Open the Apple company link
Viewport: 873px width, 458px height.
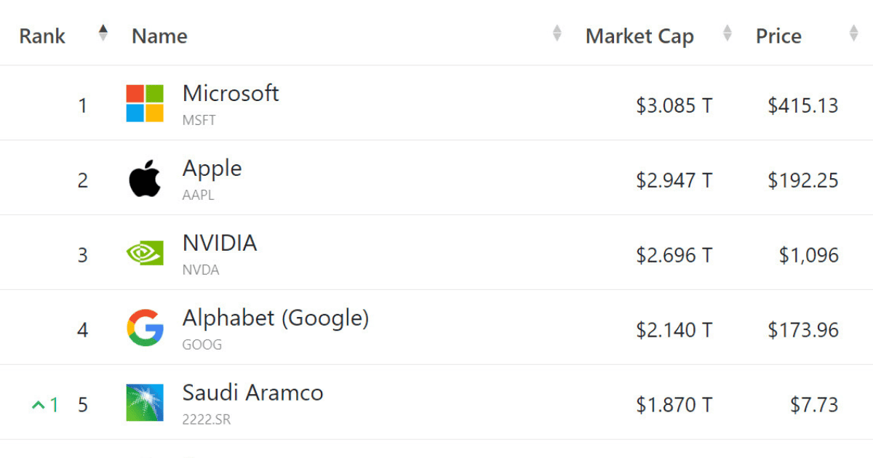coord(212,169)
